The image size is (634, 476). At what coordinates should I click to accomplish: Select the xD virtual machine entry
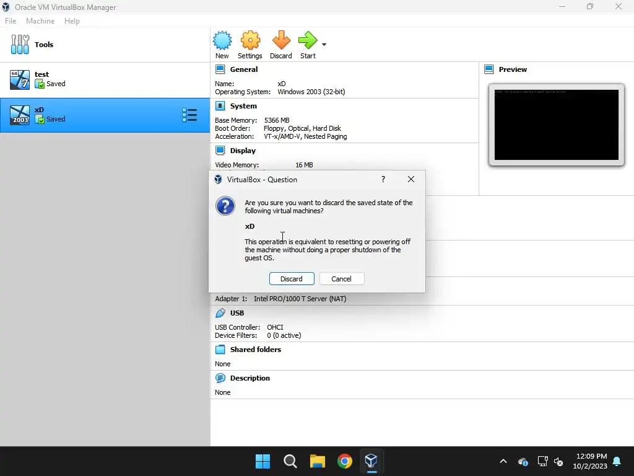click(x=105, y=115)
